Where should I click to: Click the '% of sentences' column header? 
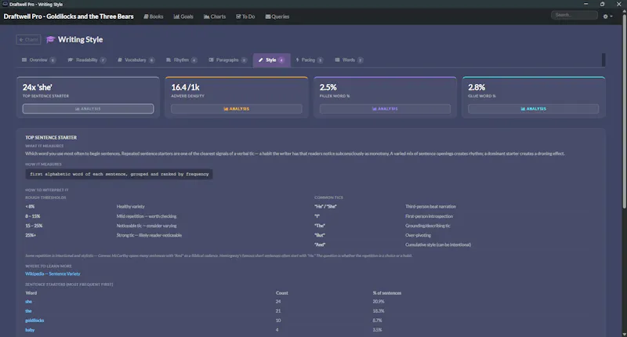pyautogui.click(x=386, y=293)
